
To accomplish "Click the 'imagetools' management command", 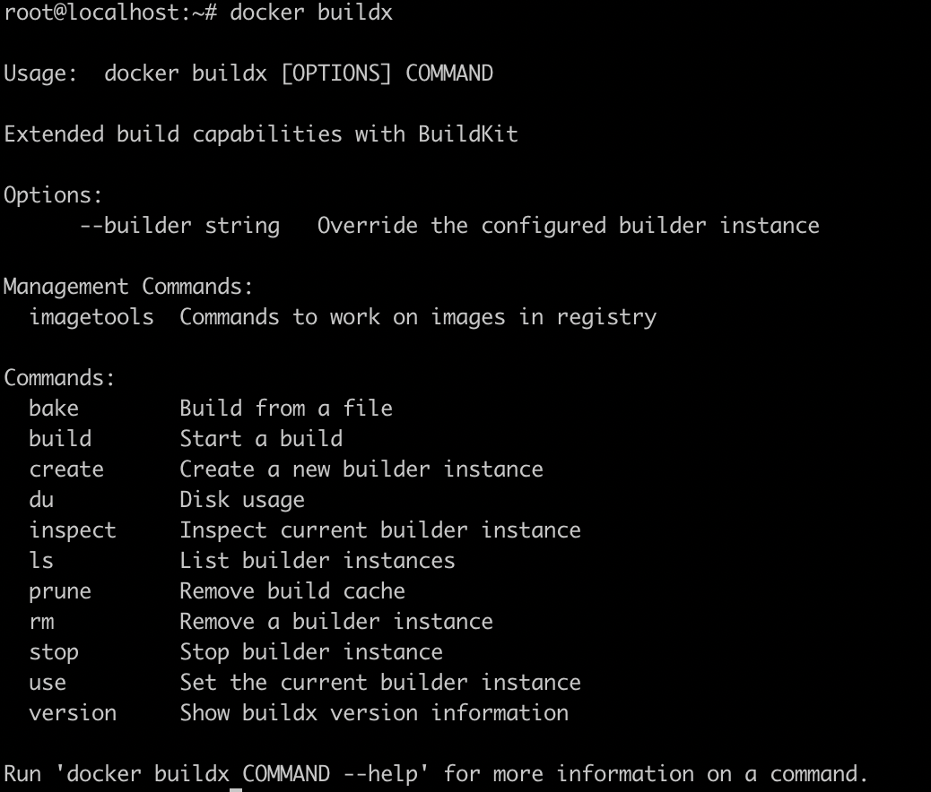I will tap(91, 317).
